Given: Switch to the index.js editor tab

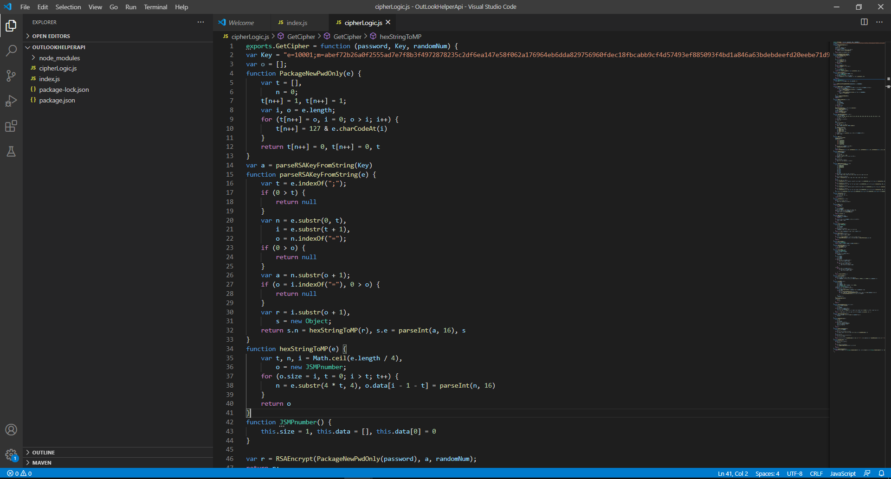Looking at the screenshot, I should click(297, 23).
